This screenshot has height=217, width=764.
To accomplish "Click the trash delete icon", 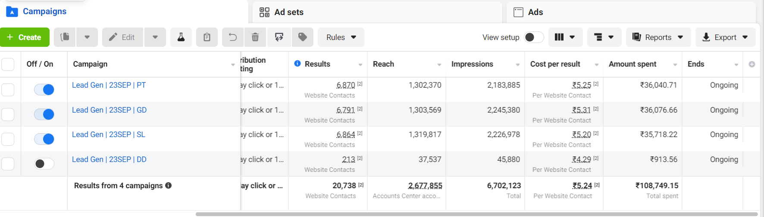I will click(x=255, y=37).
